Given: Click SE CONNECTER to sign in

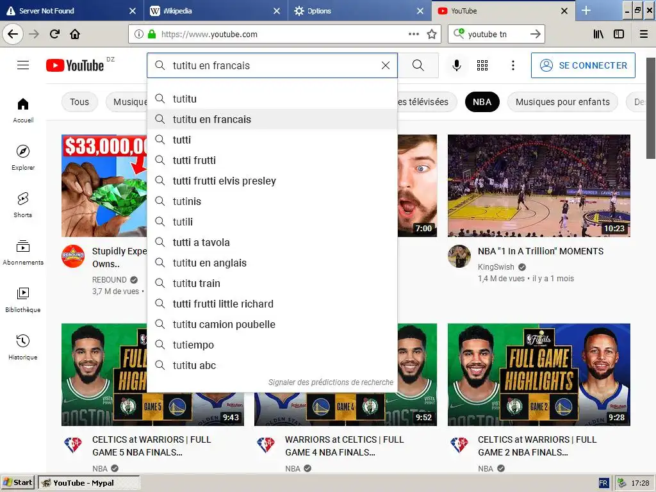Looking at the screenshot, I should pos(583,65).
